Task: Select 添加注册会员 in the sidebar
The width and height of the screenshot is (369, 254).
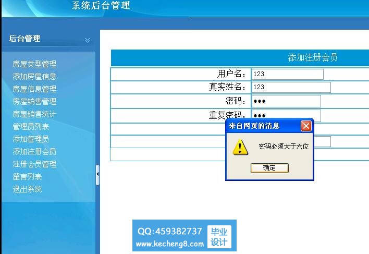Action: coord(34,152)
